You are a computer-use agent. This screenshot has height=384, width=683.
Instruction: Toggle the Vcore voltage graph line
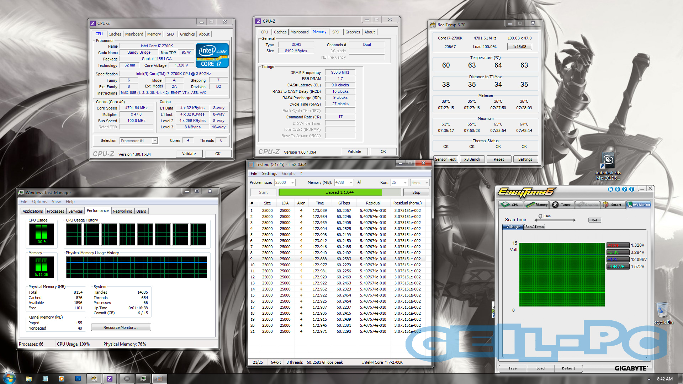coord(618,245)
